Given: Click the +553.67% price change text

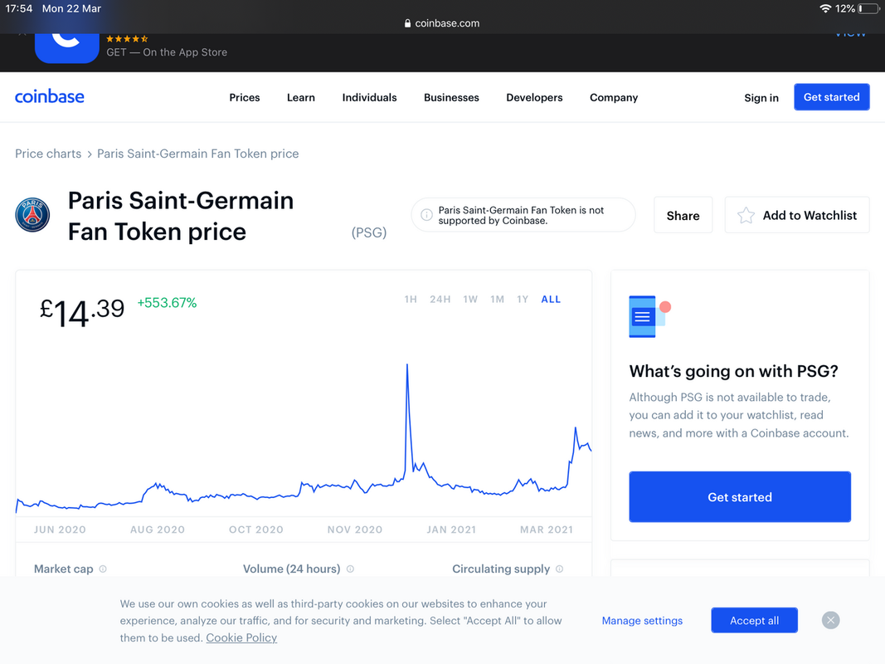Looking at the screenshot, I should click(x=167, y=303).
